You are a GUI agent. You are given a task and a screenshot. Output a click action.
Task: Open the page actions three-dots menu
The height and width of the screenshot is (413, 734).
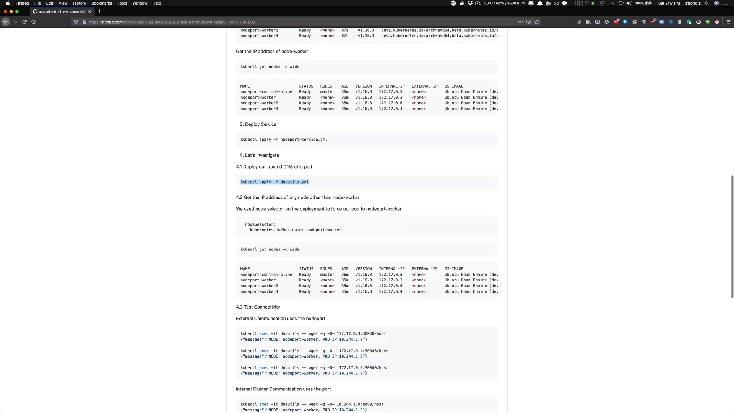[x=520, y=22]
